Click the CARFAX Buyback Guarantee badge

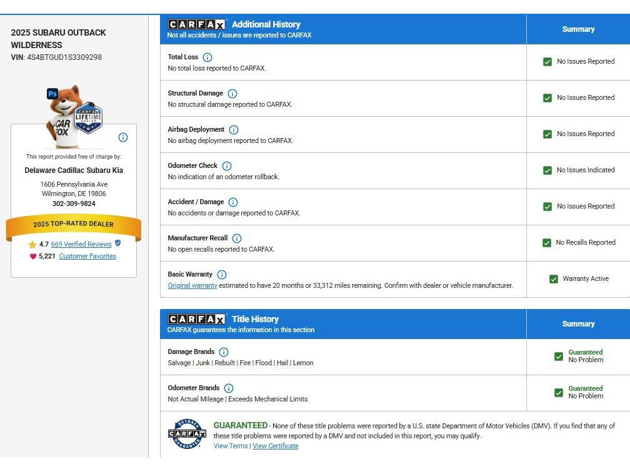tap(187, 434)
